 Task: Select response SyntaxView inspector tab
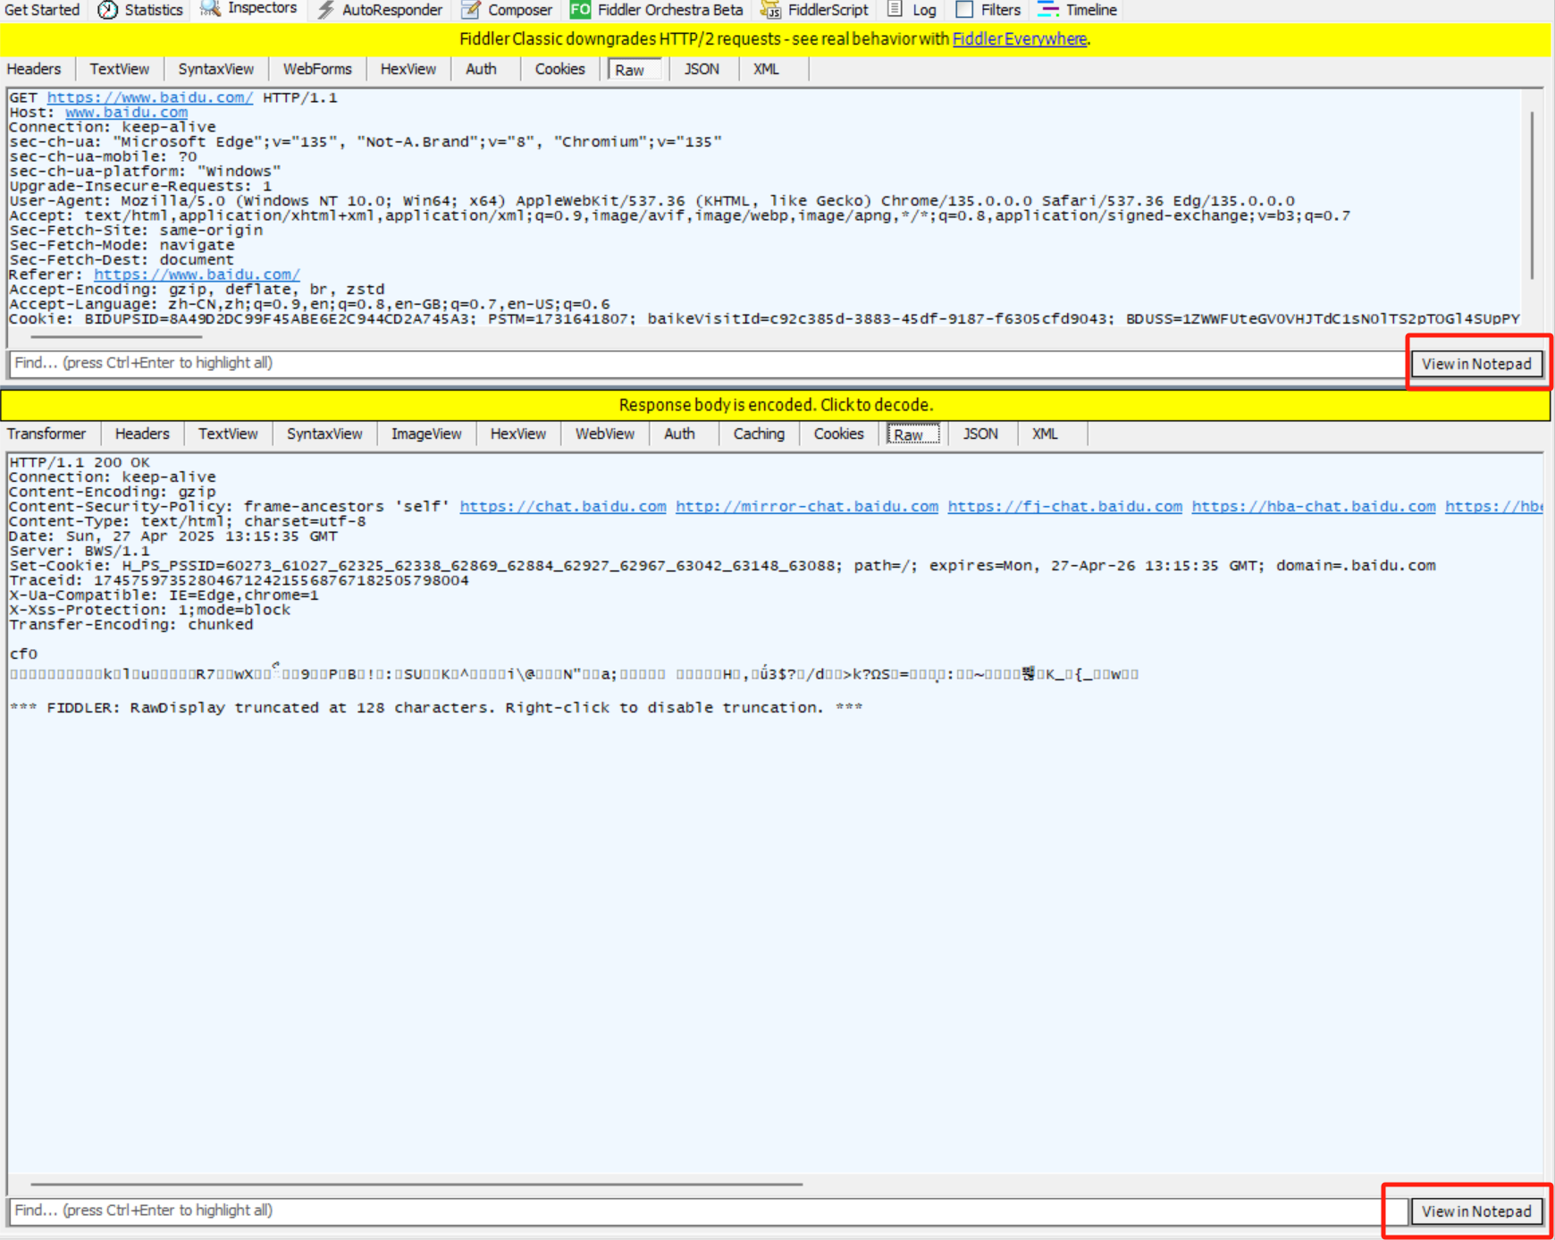(324, 434)
